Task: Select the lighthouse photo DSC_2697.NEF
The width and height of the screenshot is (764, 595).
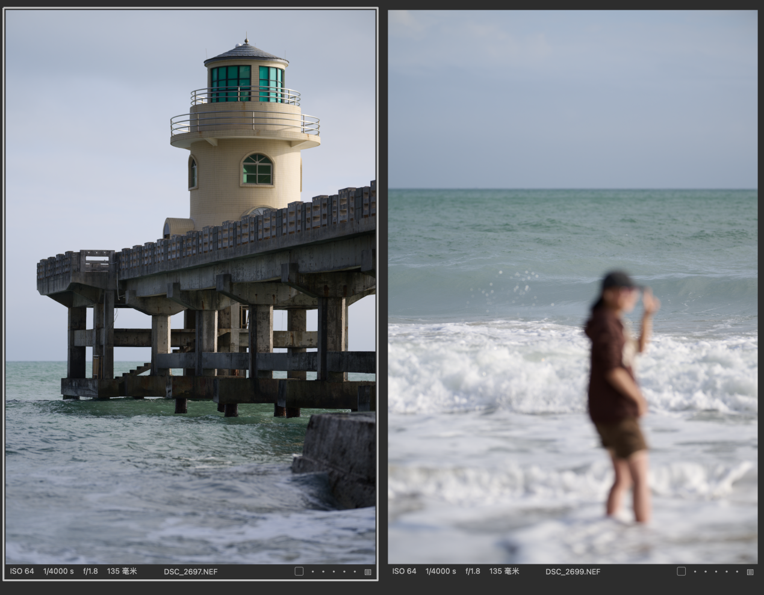Action: (190, 286)
